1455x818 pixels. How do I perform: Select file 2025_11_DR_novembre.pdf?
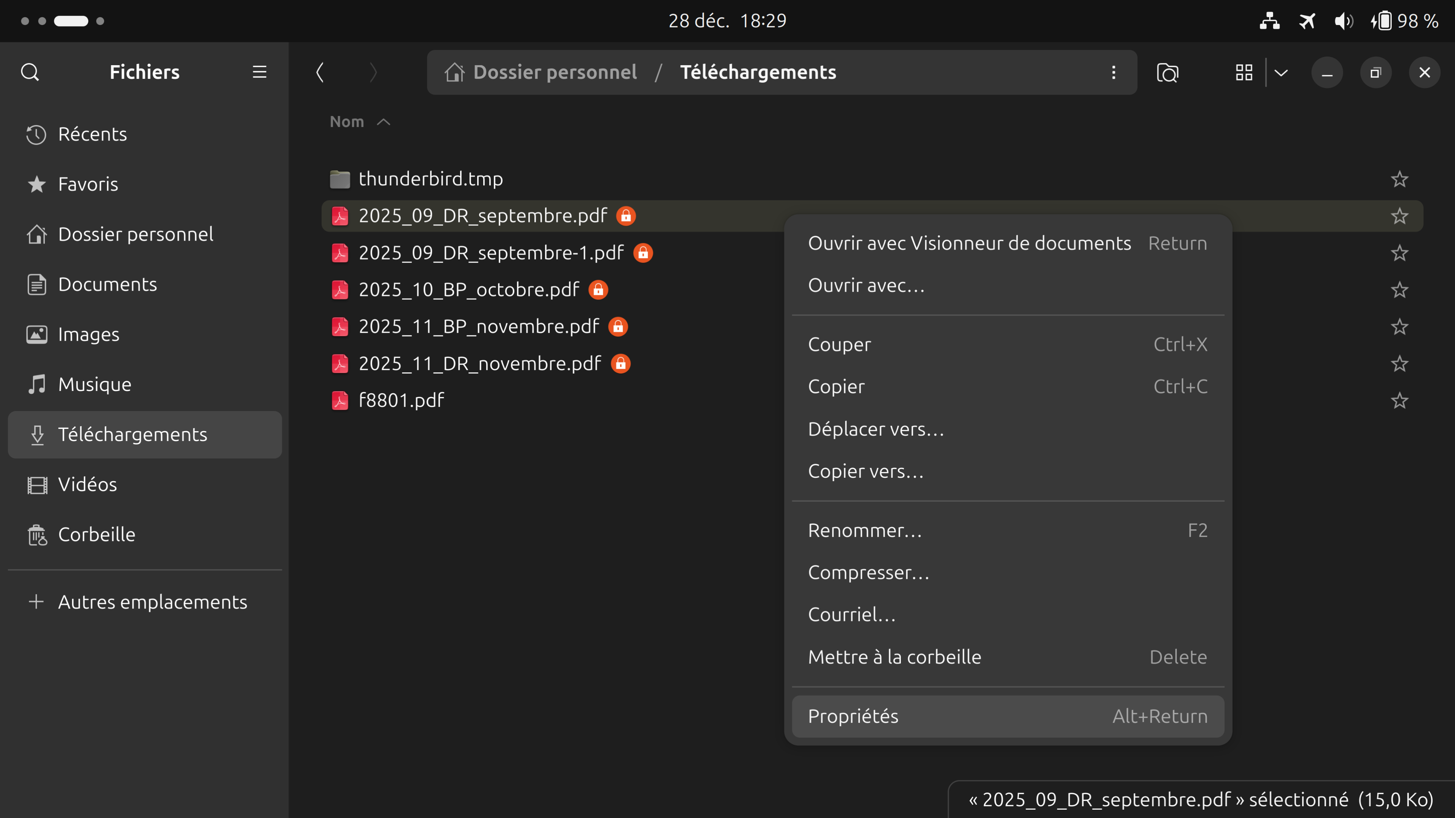tap(479, 364)
